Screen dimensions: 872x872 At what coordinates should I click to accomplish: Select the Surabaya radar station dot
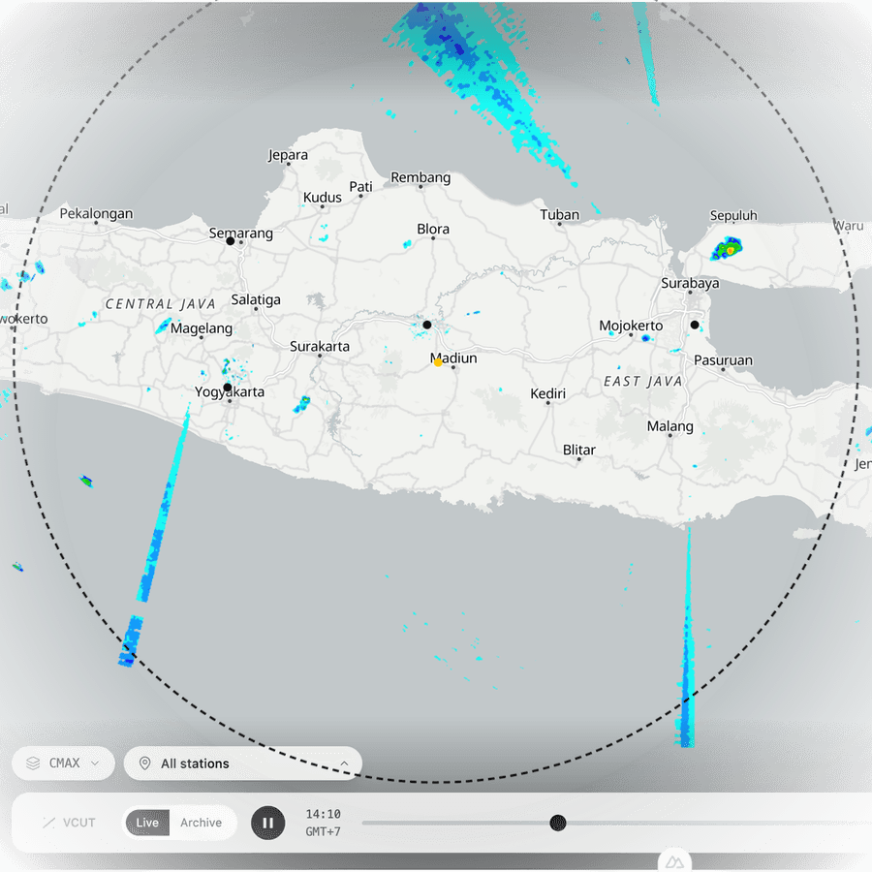[695, 325]
